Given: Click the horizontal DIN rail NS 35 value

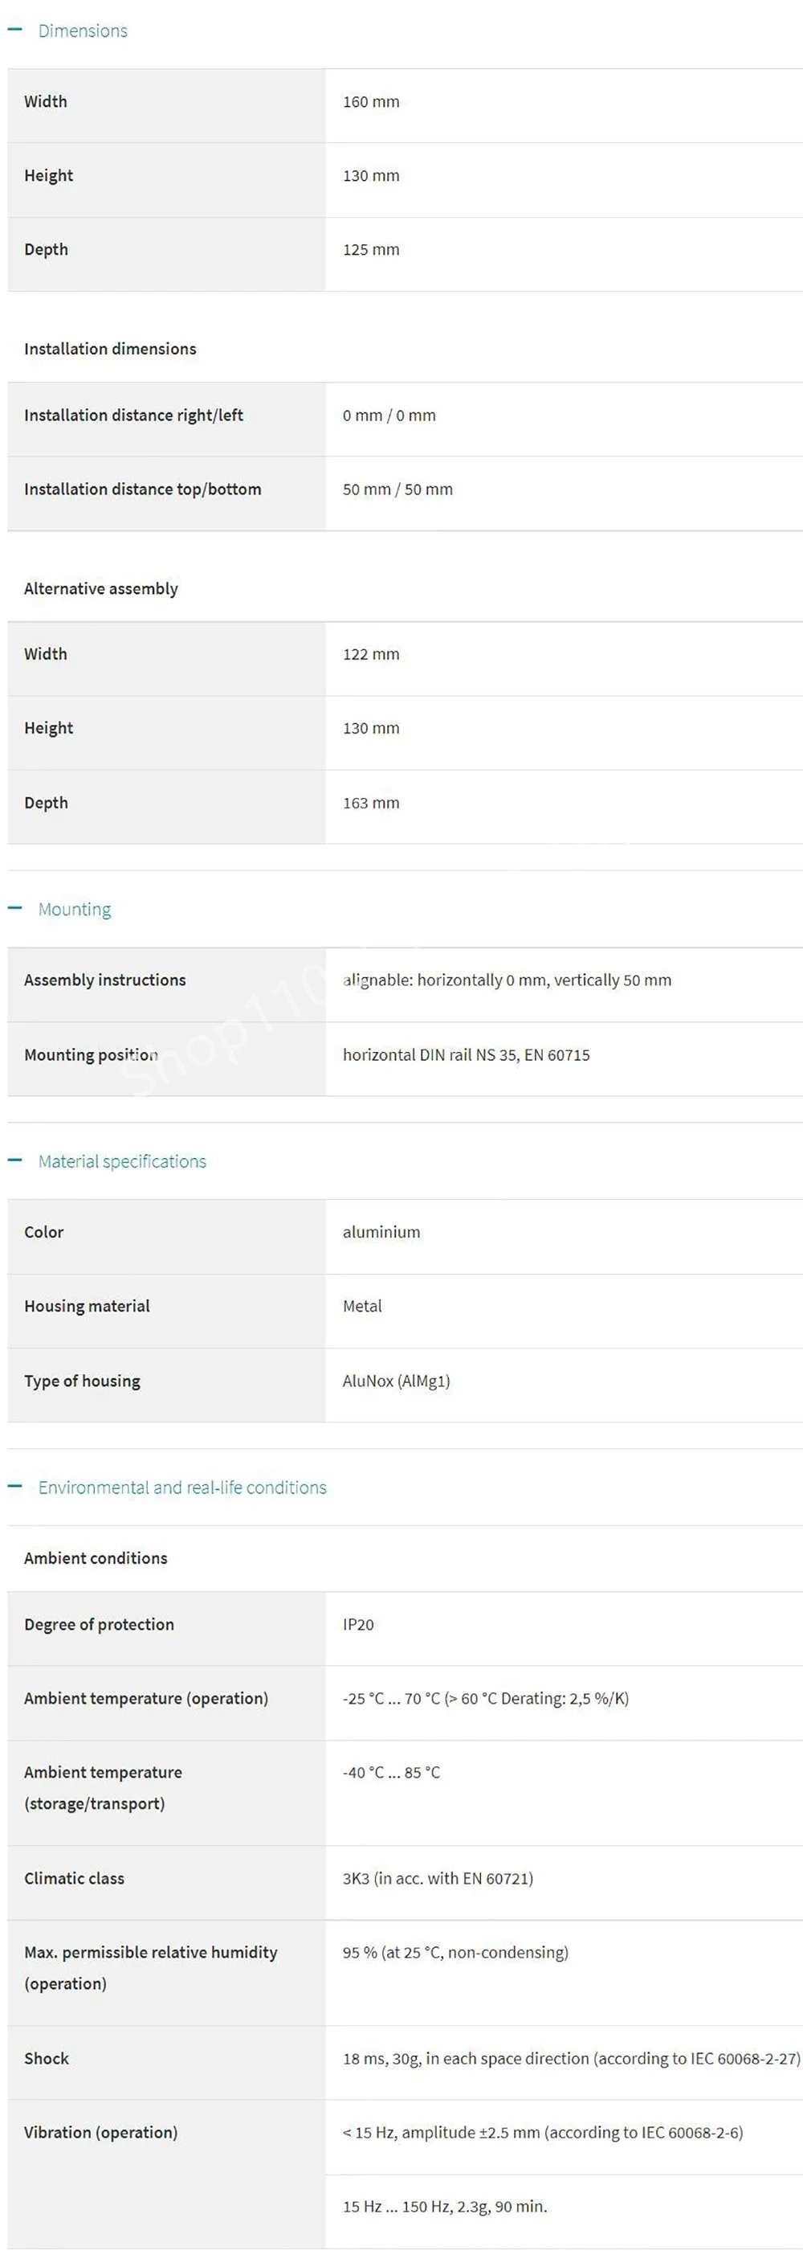Looking at the screenshot, I should coord(466,1054).
